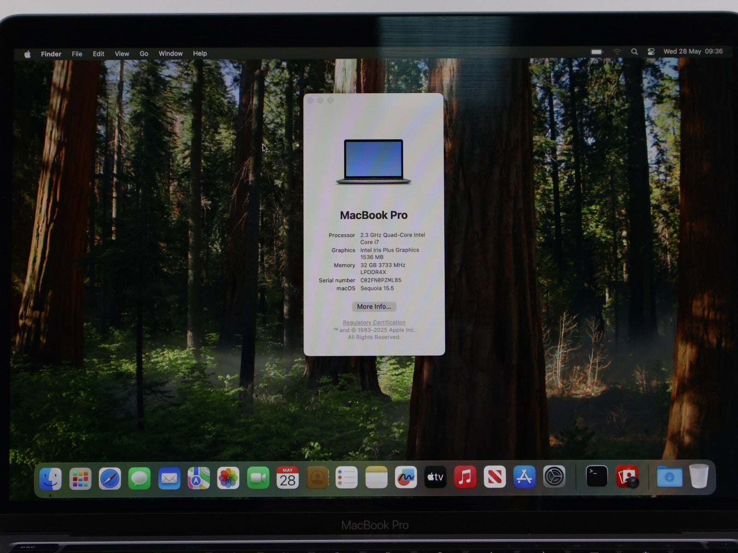
Task: Click the date and time display
Action: tap(693, 51)
